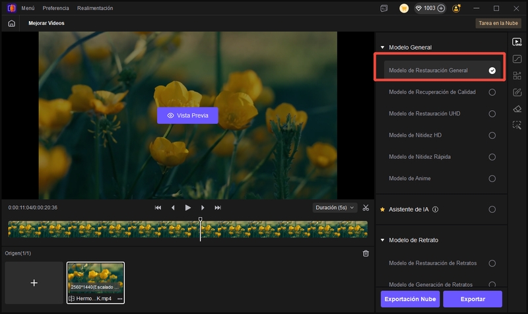Click the 1003 diamond credits counter

click(x=426, y=8)
